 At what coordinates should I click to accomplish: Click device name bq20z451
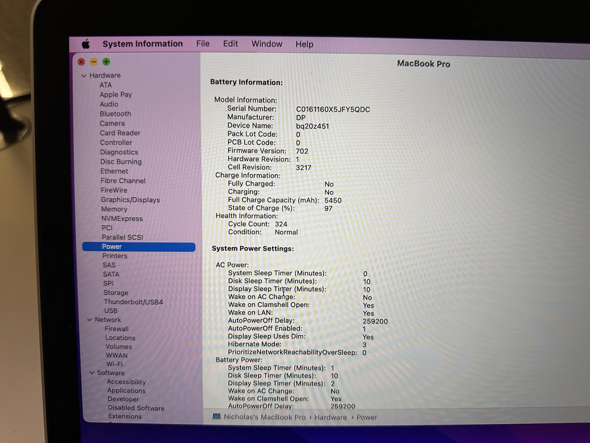pos(312,126)
